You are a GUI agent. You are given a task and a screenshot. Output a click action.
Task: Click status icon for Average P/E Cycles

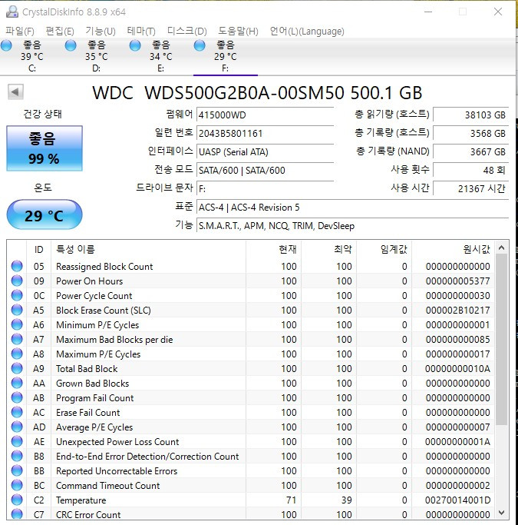point(17,427)
